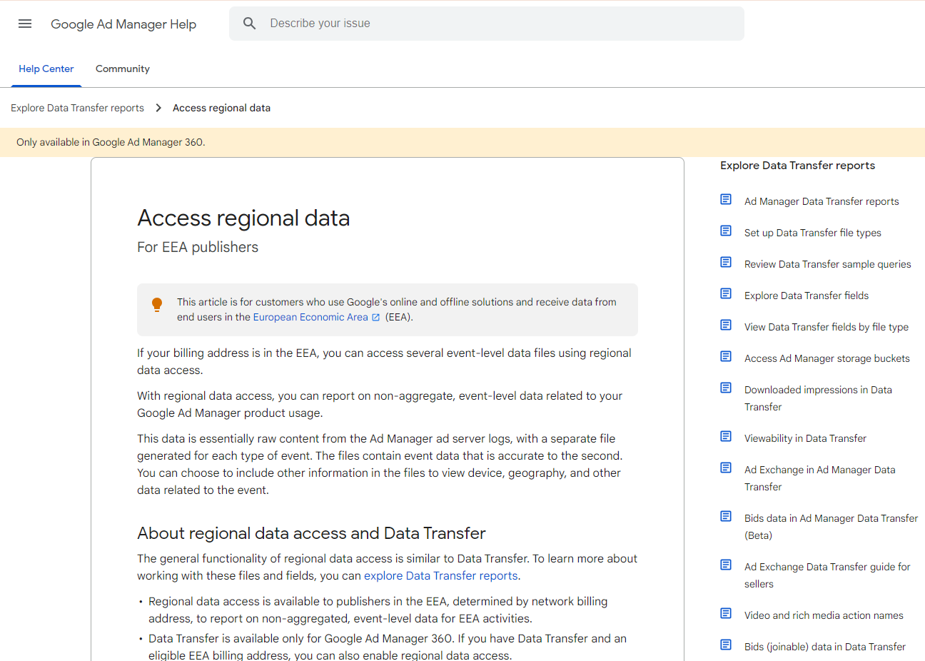
Task: Open Bids (joinable) data in Data Transfer article
Action: (x=825, y=647)
